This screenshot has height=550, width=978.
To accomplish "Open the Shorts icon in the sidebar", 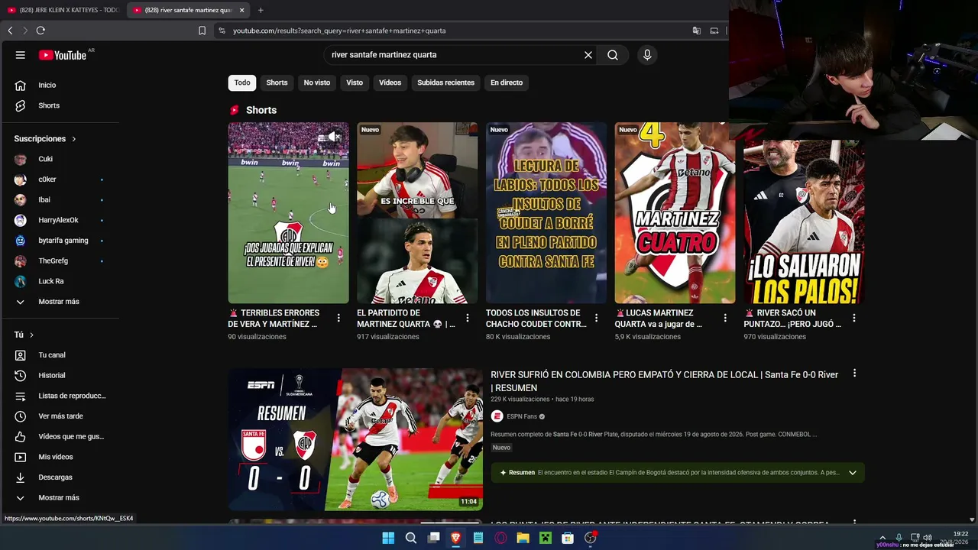I will [21, 105].
